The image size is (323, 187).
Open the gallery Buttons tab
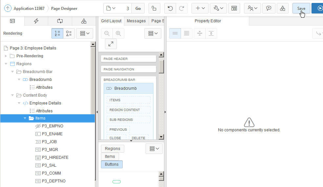[x=111, y=164]
